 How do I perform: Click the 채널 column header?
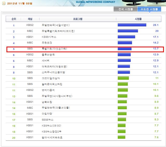(x=30, y=19)
